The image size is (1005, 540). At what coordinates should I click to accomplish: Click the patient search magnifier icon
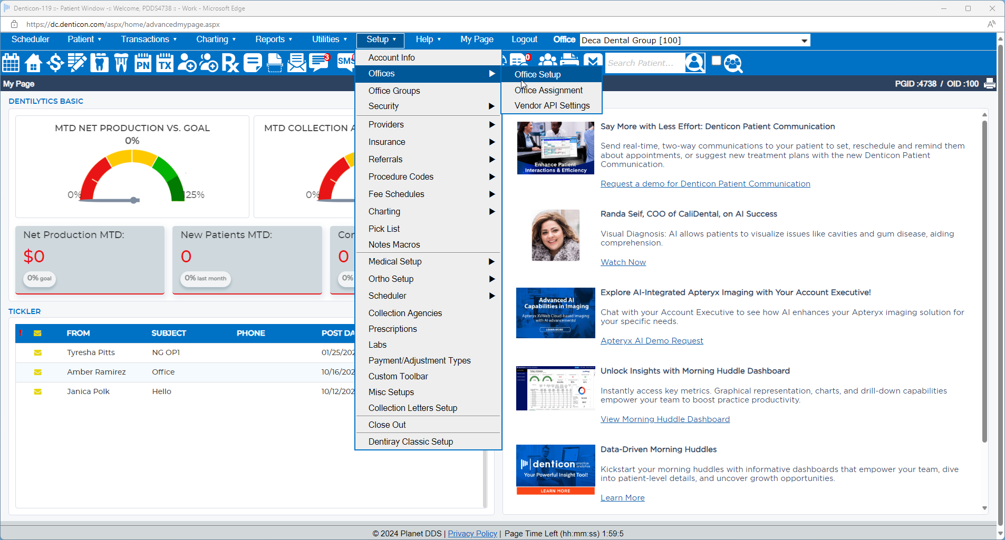tap(695, 63)
